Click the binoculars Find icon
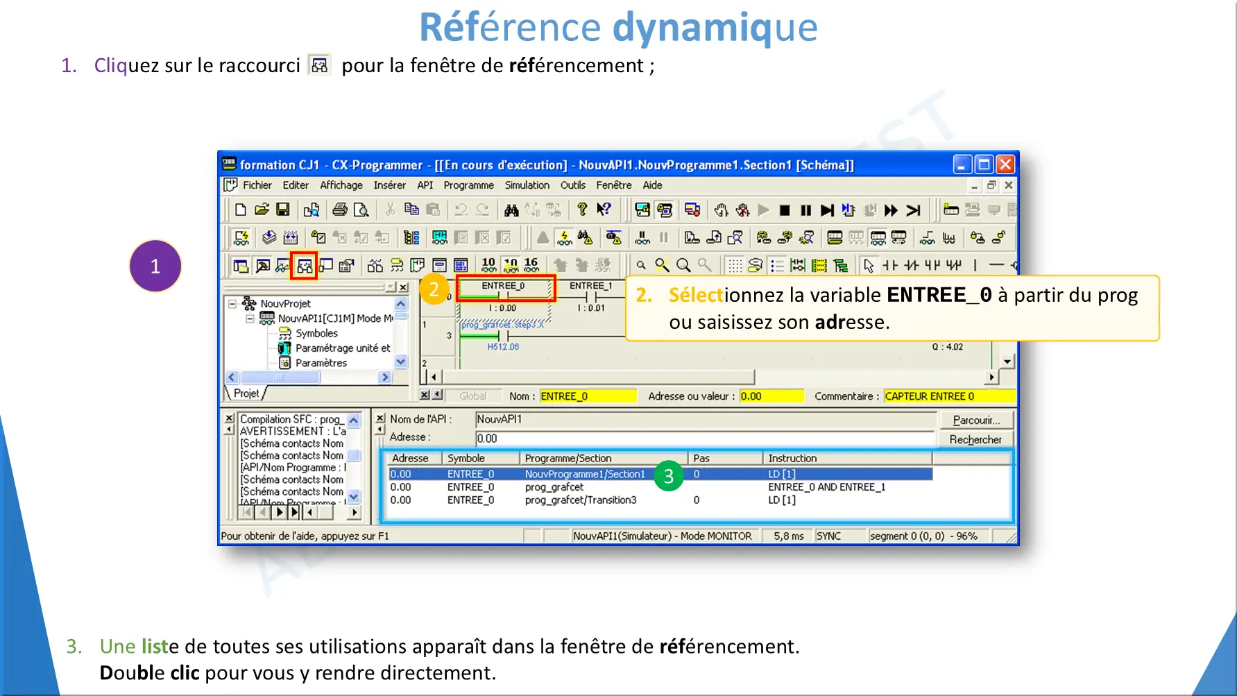 click(511, 210)
